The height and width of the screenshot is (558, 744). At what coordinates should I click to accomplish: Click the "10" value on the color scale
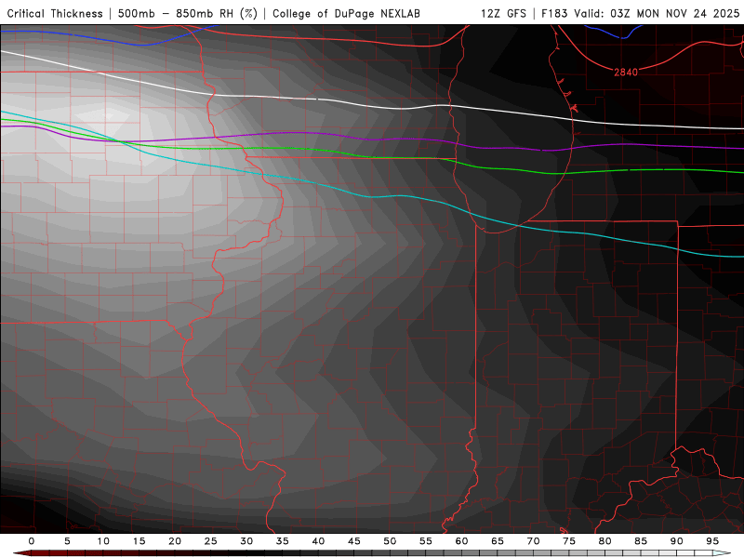pos(103,541)
